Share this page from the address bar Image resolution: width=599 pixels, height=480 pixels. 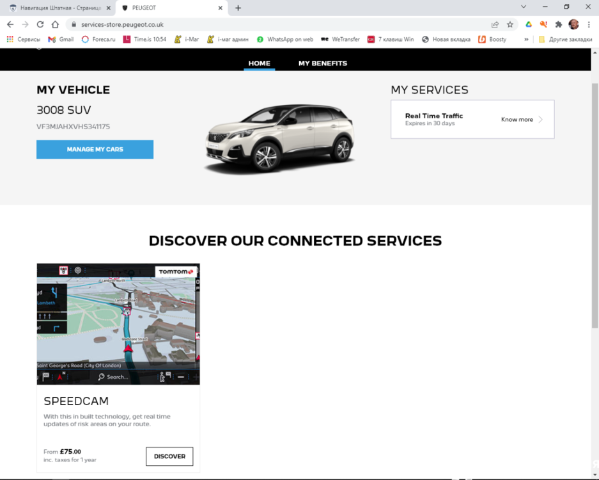(495, 24)
